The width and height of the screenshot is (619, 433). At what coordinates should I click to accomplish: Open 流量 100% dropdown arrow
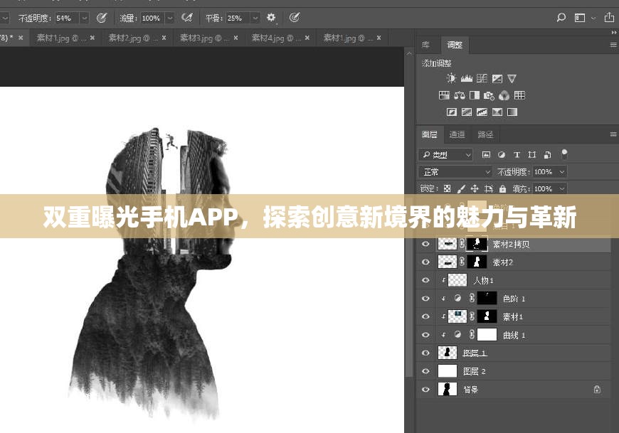tap(170, 18)
